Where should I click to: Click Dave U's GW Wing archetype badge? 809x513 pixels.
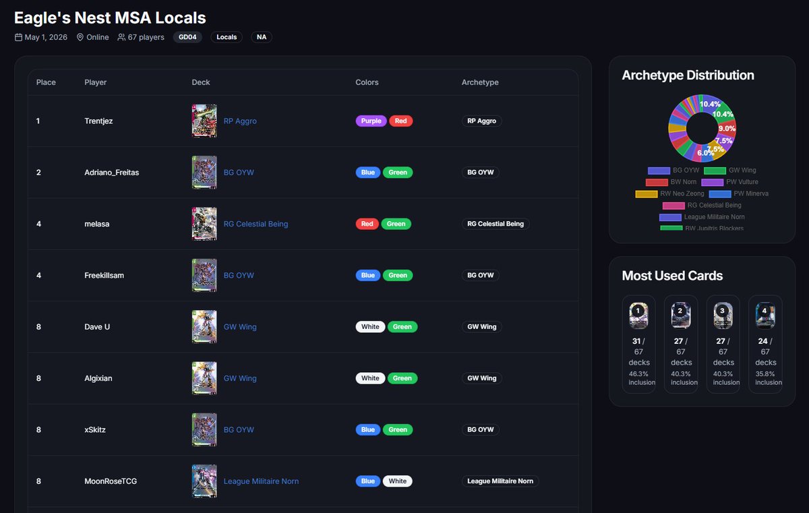coord(482,327)
